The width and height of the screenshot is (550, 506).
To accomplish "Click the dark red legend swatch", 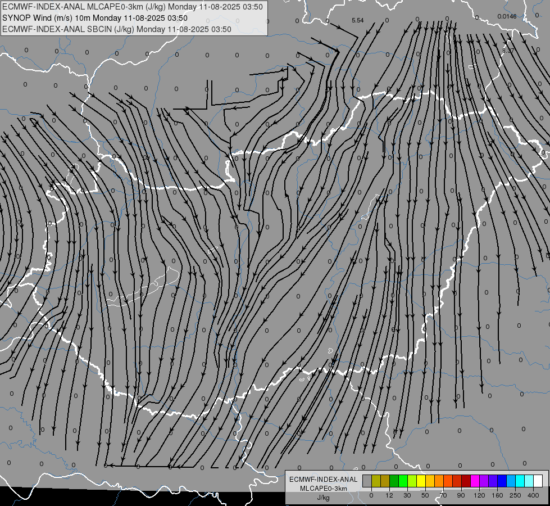I will (466, 481).
